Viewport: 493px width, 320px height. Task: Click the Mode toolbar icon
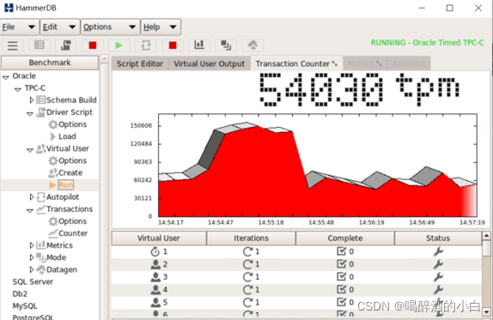226,45
